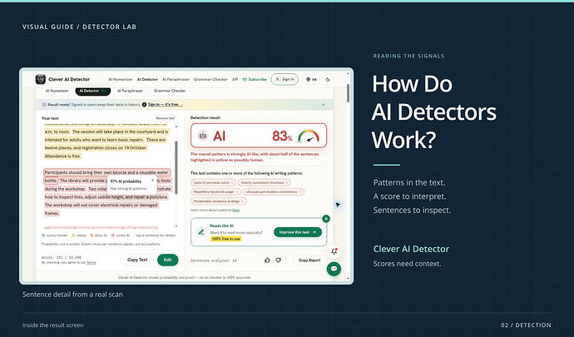Click the Copy Text button

pyautogui.click(x=137, y=260)
